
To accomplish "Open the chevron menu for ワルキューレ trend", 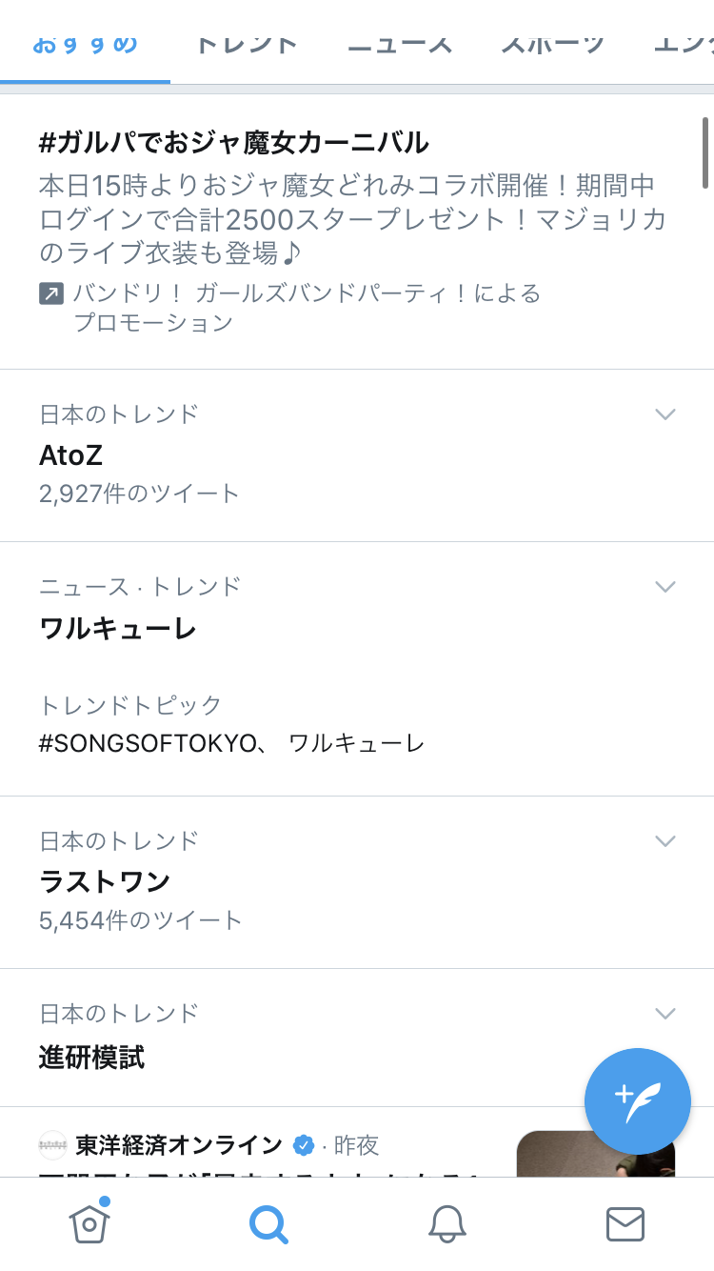I will pyautogui.click(x=665, y=587).
